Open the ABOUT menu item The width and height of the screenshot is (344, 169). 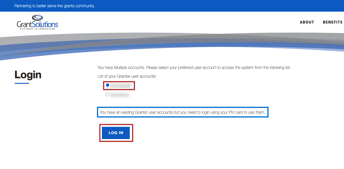[x=307, y=22]
